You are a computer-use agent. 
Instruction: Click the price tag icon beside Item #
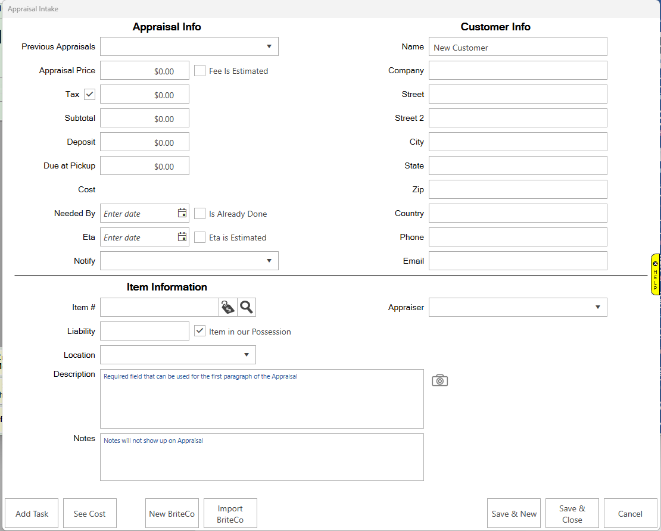[228, 307]
